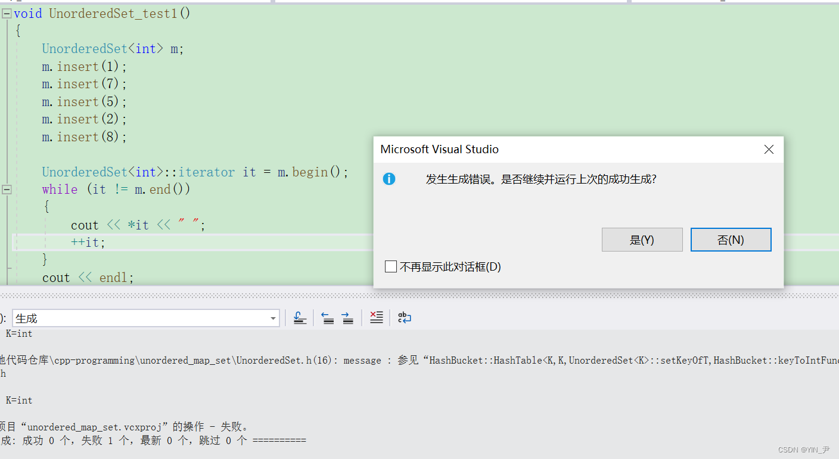Click the line m.insert(7);
The width and height of the screenshot is (839, 459).
coord(85,84)
